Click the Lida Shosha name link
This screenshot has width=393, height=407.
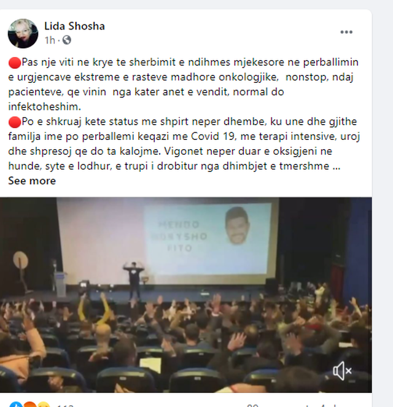click(74, 26)
